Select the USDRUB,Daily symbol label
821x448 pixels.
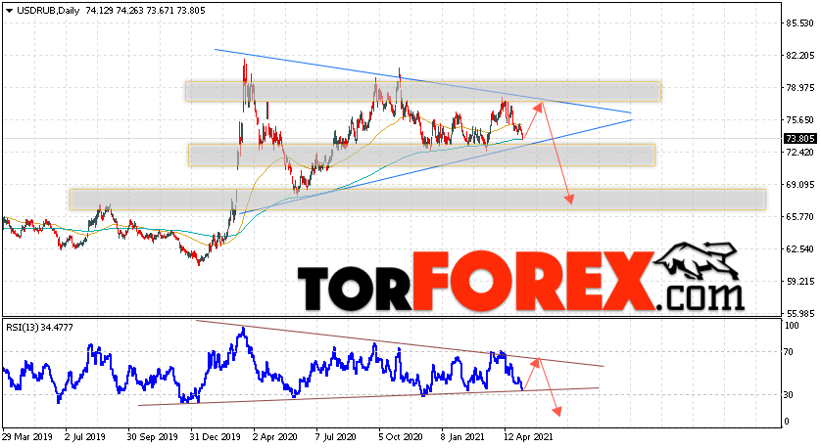48,11
